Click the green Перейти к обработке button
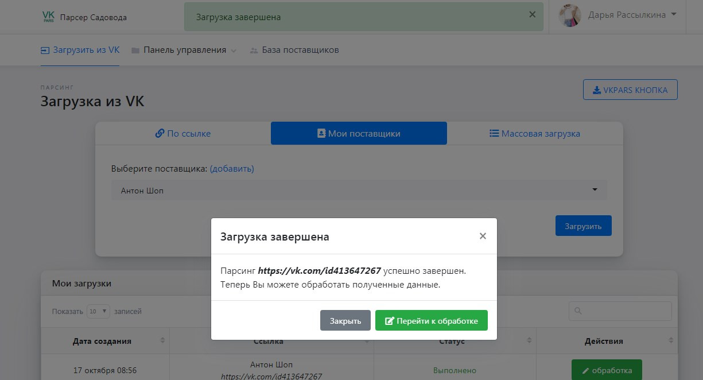The image size is (703, 380). [x=431, y=321]
